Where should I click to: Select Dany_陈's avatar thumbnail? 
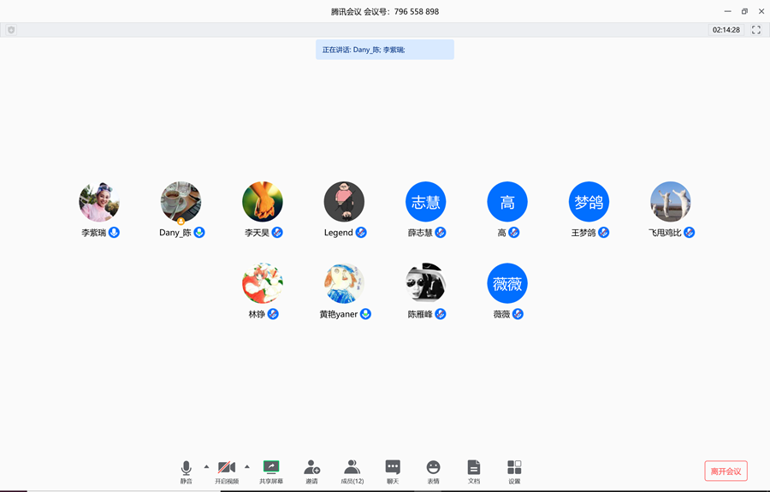(181, 202)
